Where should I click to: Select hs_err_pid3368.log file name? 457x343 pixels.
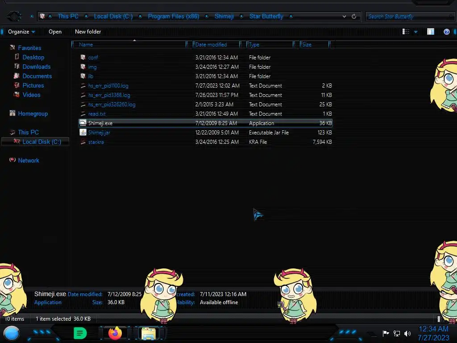click(109, 95)
